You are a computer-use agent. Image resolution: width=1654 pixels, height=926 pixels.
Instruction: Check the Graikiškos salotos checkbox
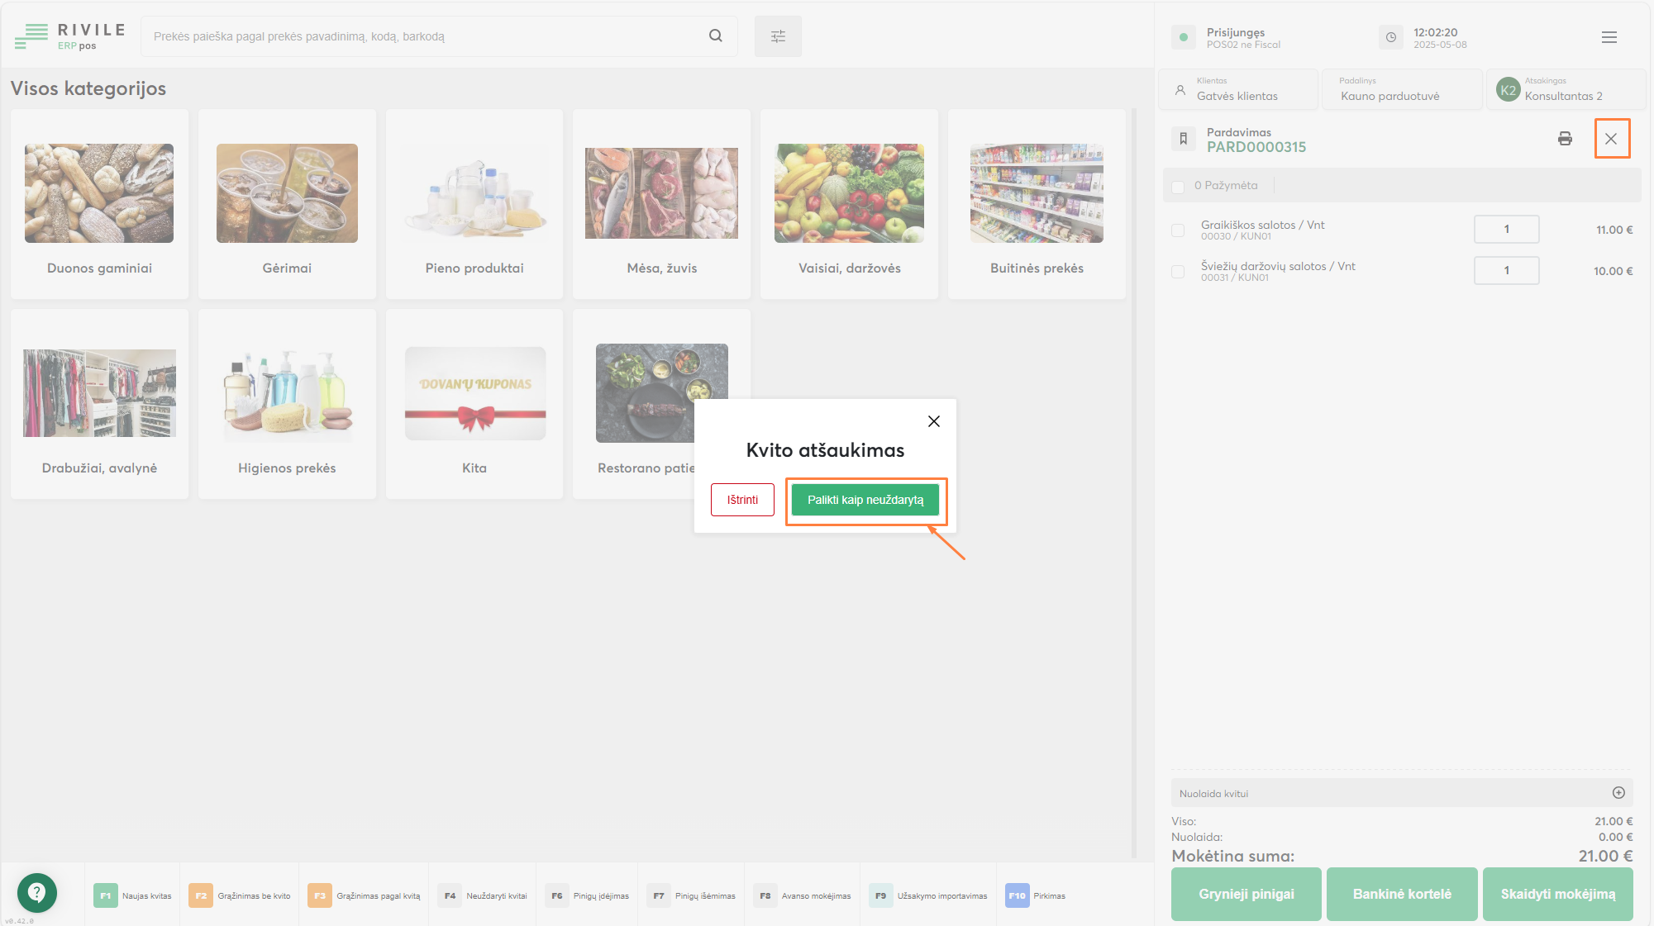pos(1178,230)
